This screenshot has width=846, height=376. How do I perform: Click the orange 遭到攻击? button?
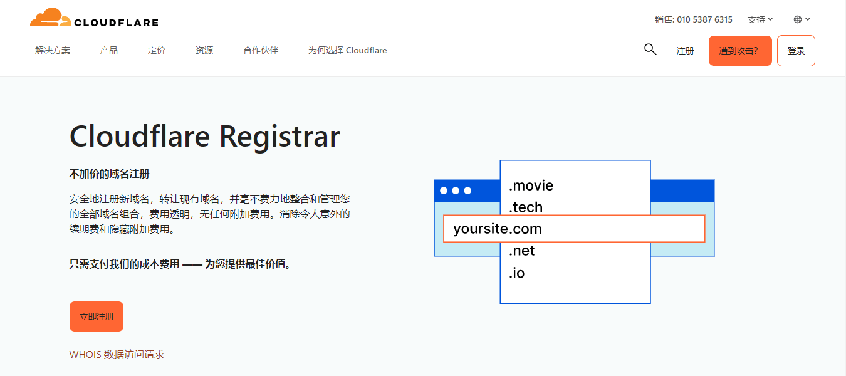tap(740, 50)
